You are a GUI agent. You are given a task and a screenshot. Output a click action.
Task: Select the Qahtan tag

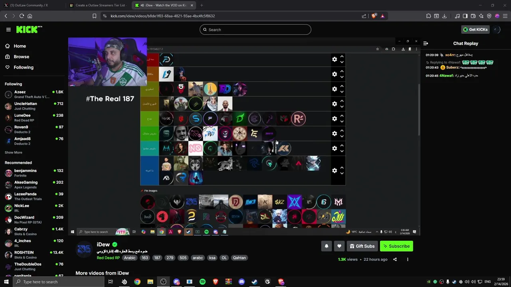(x=240, y=258)
